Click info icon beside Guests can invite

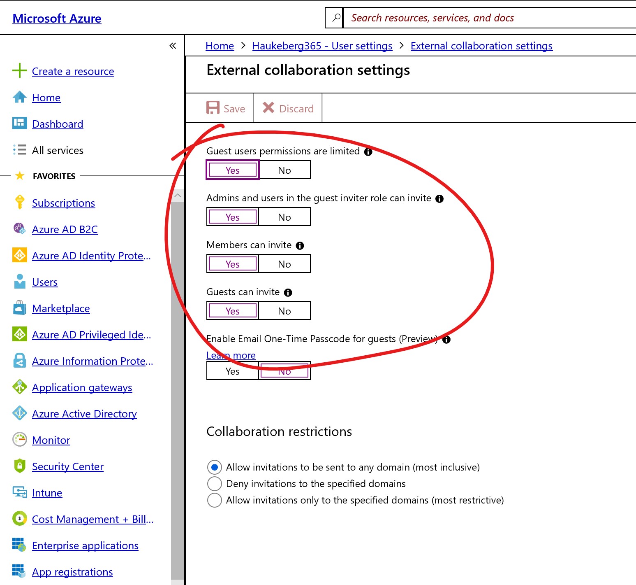coord(288,293)
